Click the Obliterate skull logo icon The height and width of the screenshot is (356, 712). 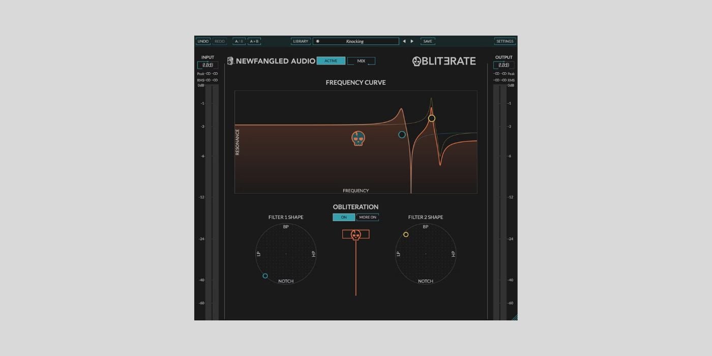point(417,62)
